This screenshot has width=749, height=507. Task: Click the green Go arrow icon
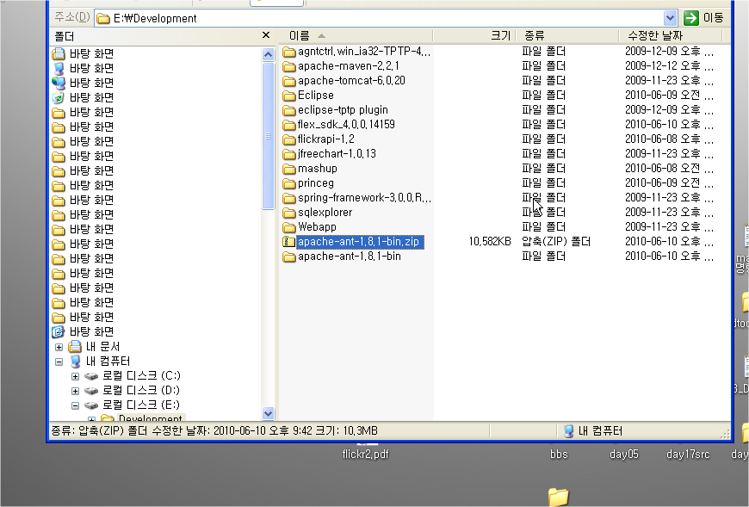point(690,18)
